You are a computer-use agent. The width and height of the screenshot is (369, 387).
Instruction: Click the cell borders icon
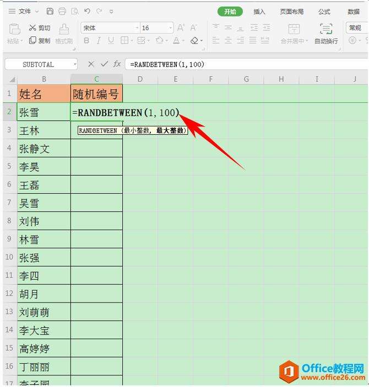point(124,40)
